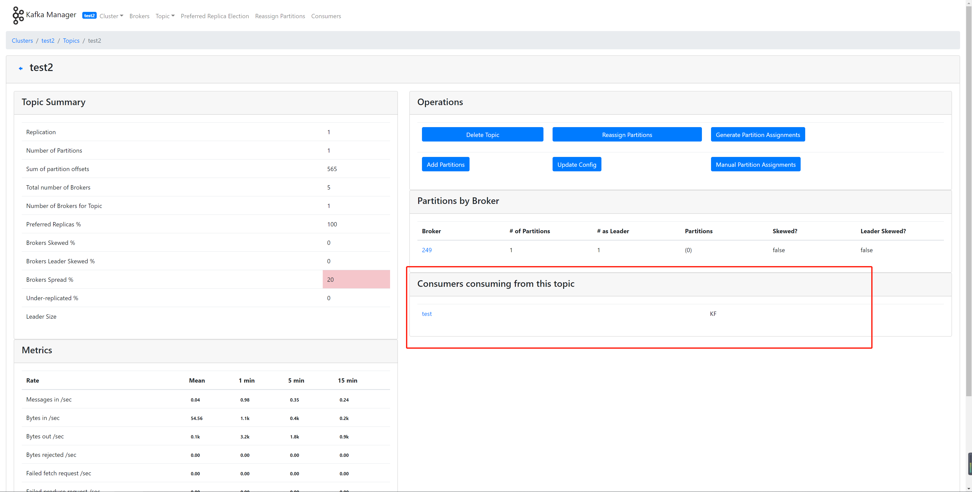Click the Failed fetch request /sec label
The height and width of the screenshot is (492, 972).
pos(58,473)
